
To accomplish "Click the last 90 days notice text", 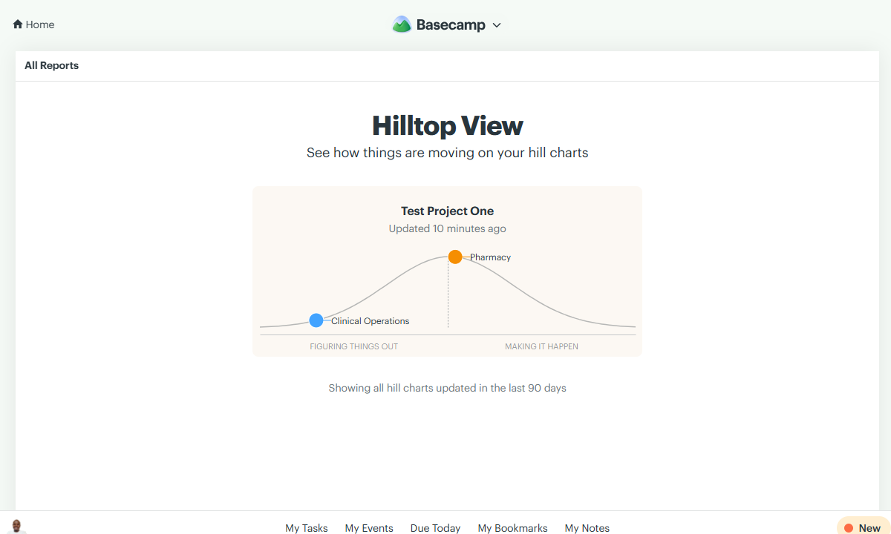I will click(x=447, y=388).
